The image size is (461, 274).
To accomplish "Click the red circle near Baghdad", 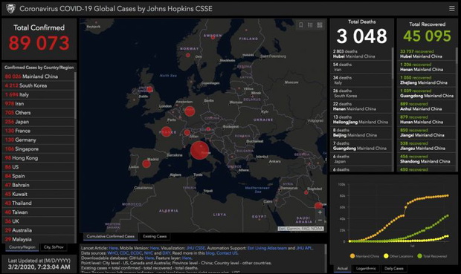I will (x=306, y=192).
